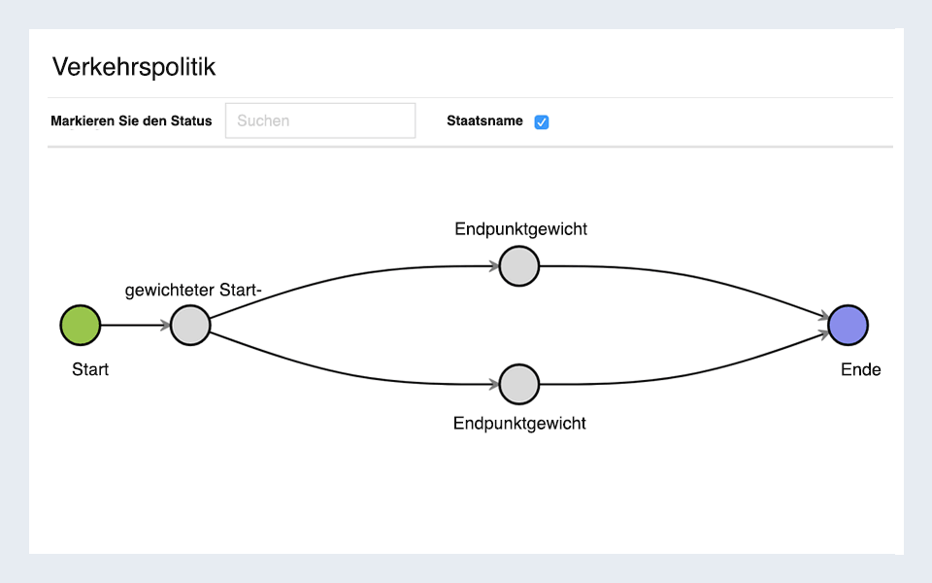Click the Endpunktgewicht text label below bottom node
Screen dimensions: 932x583
(519, 424)
